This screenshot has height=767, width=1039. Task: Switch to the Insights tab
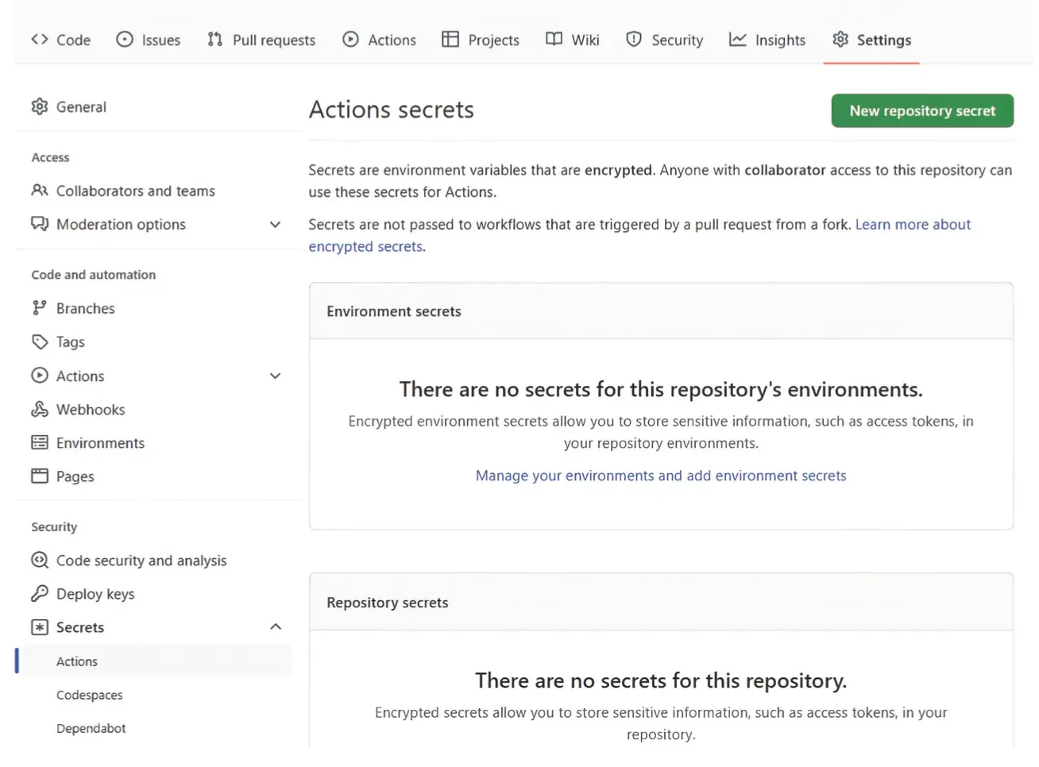tap(767, 40)
